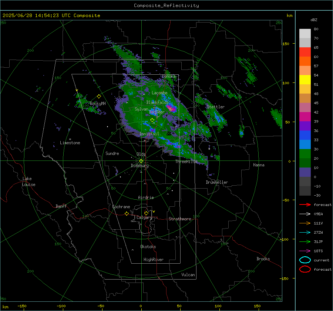The height and width of the screenshot is (311, 333).
Task: Click the Innisfail city label
Action: [149, 134]
